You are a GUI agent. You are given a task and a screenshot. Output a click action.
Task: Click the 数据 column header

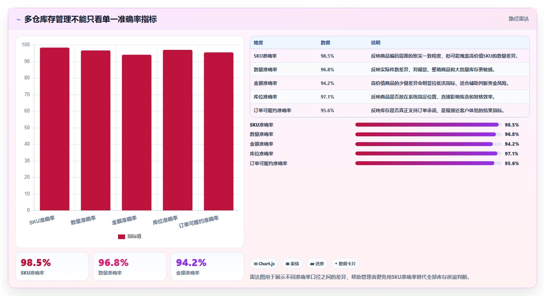coord(325,42)
